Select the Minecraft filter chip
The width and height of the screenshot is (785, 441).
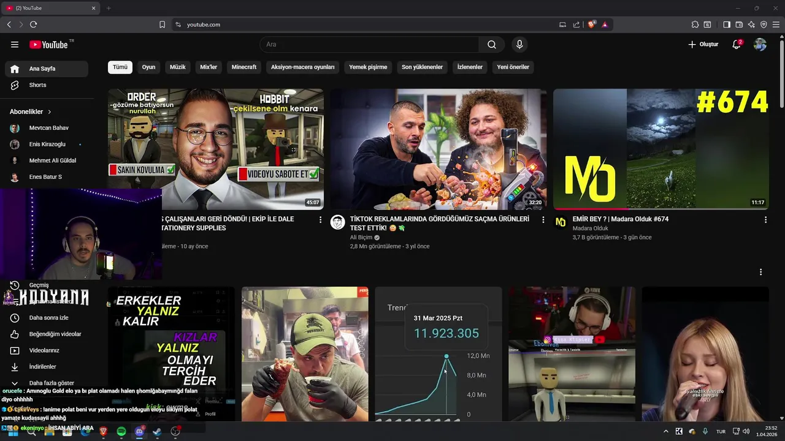pos(244,67)
